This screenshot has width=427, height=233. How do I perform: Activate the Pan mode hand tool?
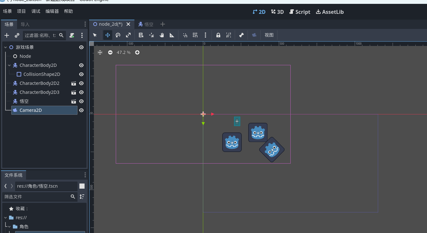(162, 35)
